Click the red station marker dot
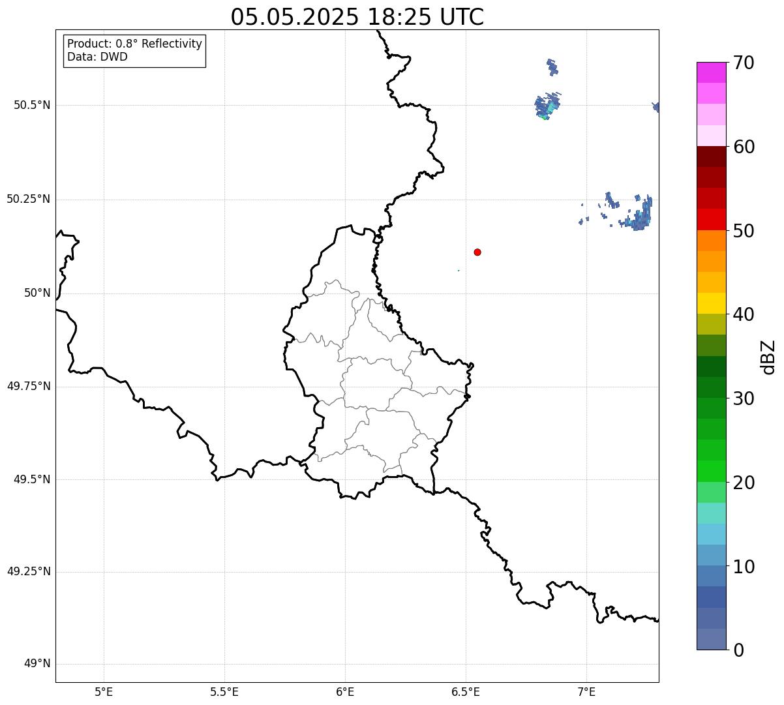This screenshot has height=705, width=784. pos(477,252)
